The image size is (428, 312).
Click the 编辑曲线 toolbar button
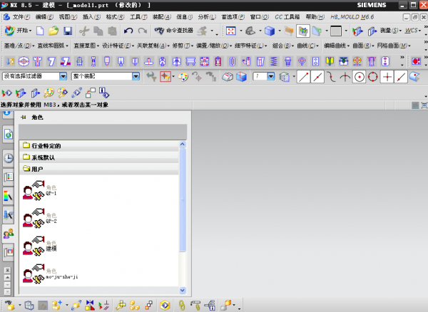[337, 46]
